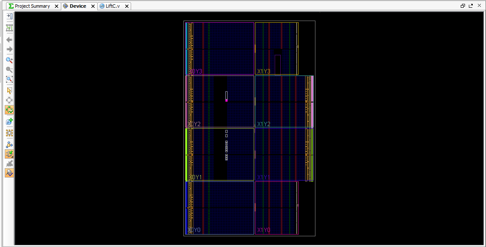
Task: Click the Swap Locs icon at the toolbar top
Action: pyautogui.click(x=9, y=16)
